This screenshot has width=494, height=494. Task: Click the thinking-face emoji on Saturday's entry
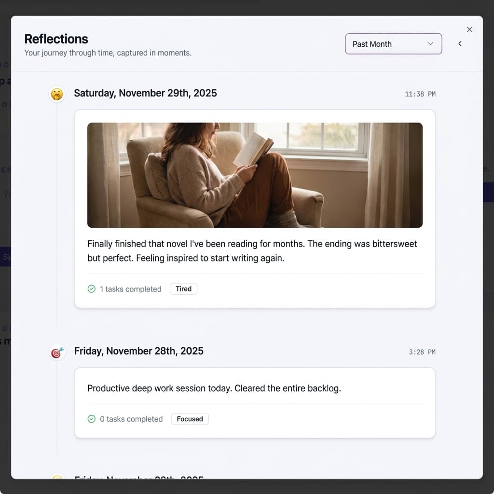coord(57,94)
